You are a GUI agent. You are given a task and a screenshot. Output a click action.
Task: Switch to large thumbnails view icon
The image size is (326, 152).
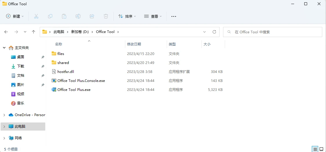(x=321, y=149)
